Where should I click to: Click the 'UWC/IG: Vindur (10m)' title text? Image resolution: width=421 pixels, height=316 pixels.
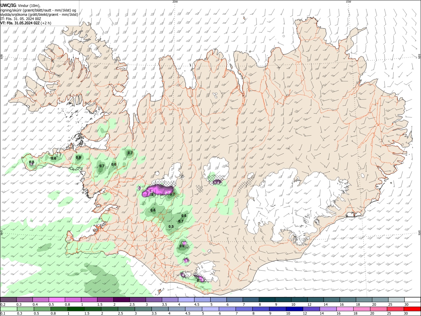[20, 5]
